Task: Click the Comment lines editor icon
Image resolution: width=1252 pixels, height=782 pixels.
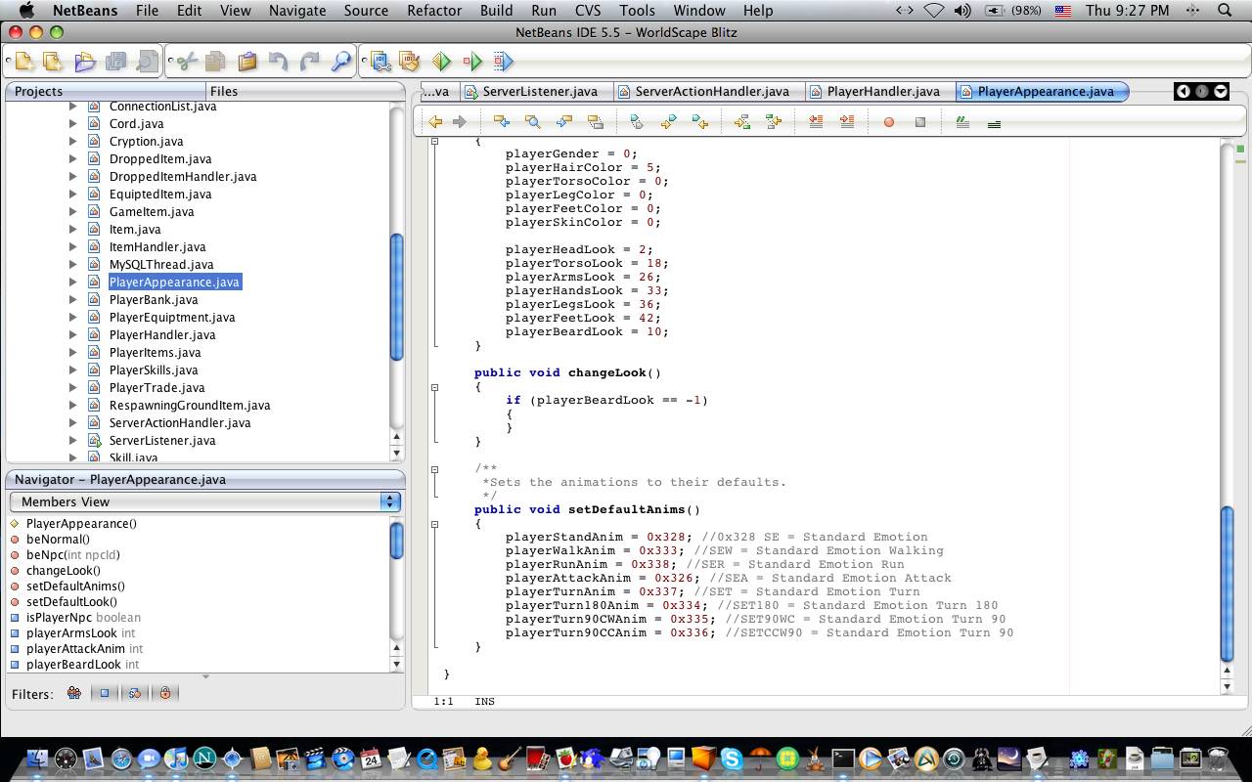Action: 962,122
